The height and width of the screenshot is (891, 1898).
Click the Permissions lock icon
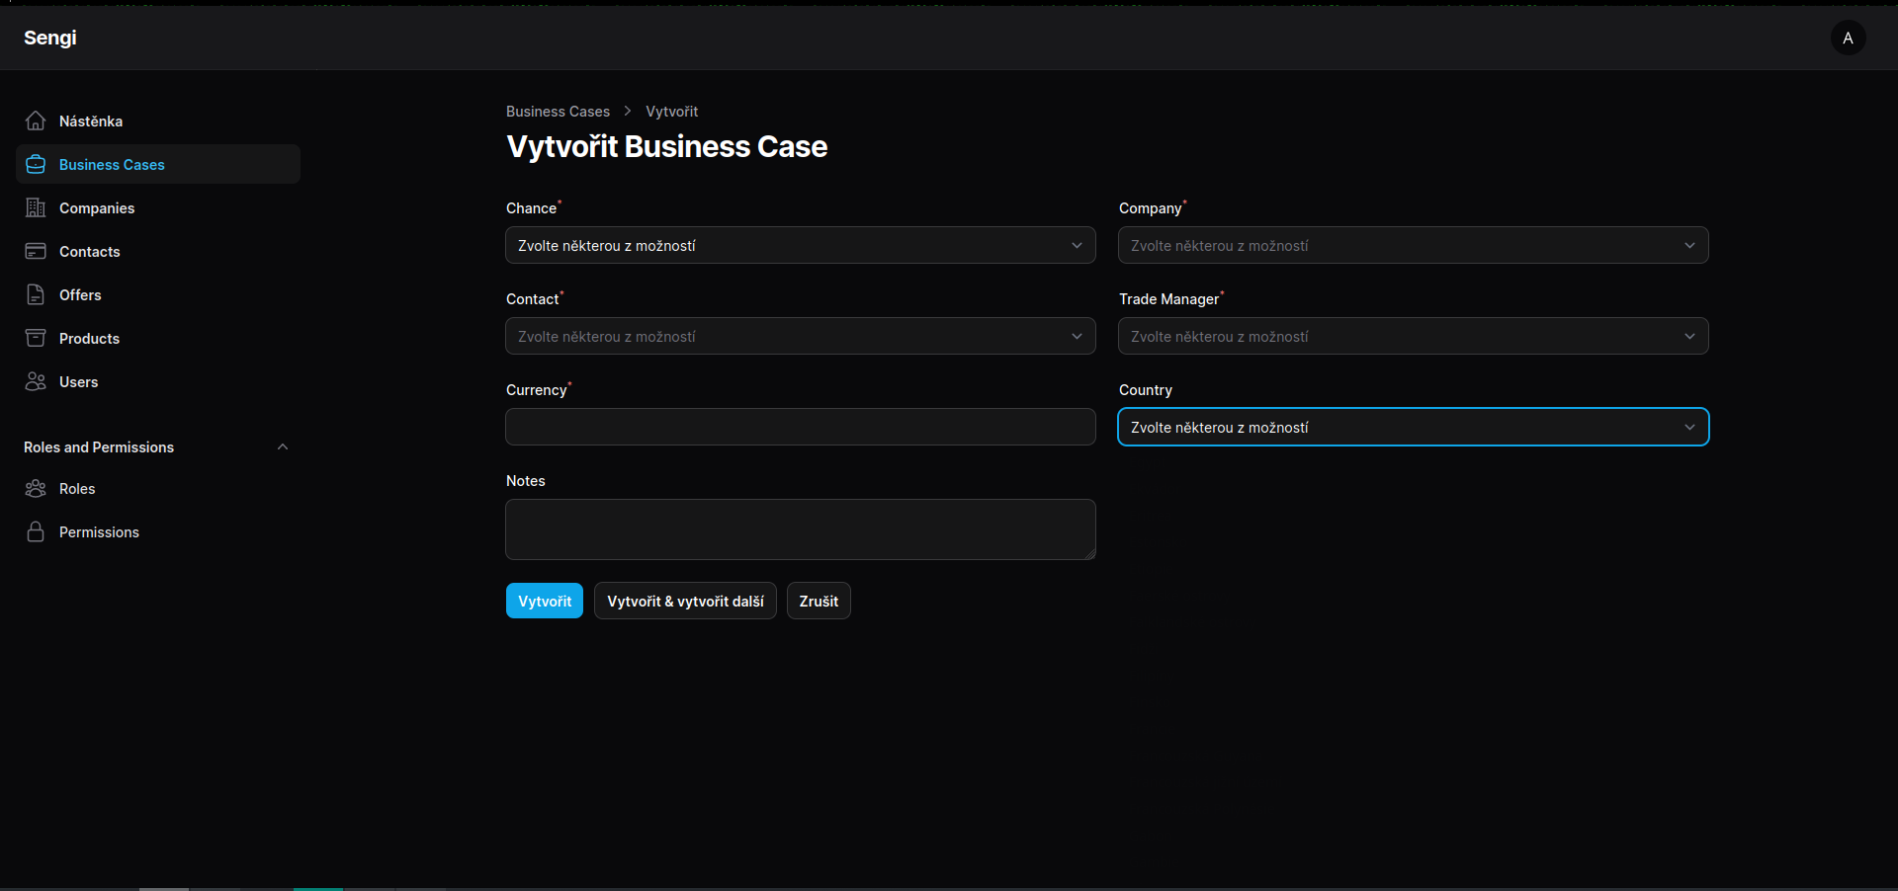[36, 531]
